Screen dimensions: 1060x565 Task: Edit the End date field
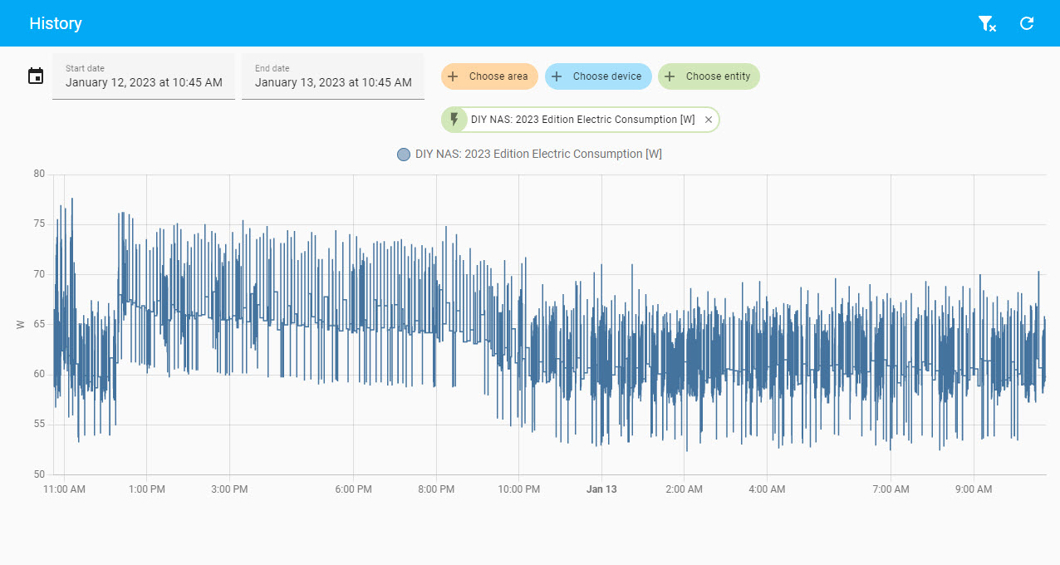pos(333,76)
